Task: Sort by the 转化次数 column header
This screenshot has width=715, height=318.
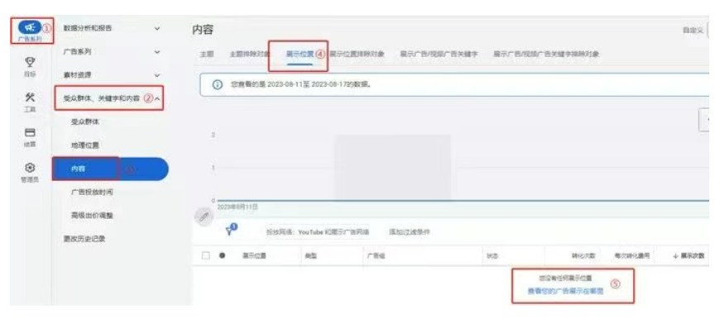Action: (584, 256)
